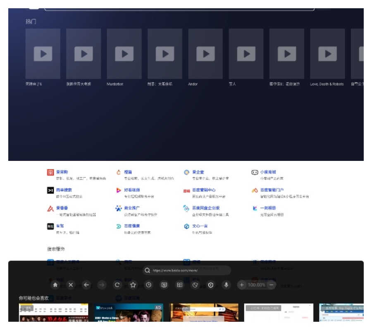Click the 100.00% zoom level text
This screenshot has width=372, height=330.
[256, 285]
